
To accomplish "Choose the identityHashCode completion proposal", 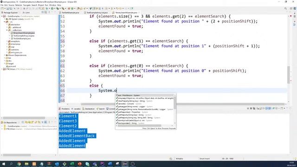I will tap(145, 121).
